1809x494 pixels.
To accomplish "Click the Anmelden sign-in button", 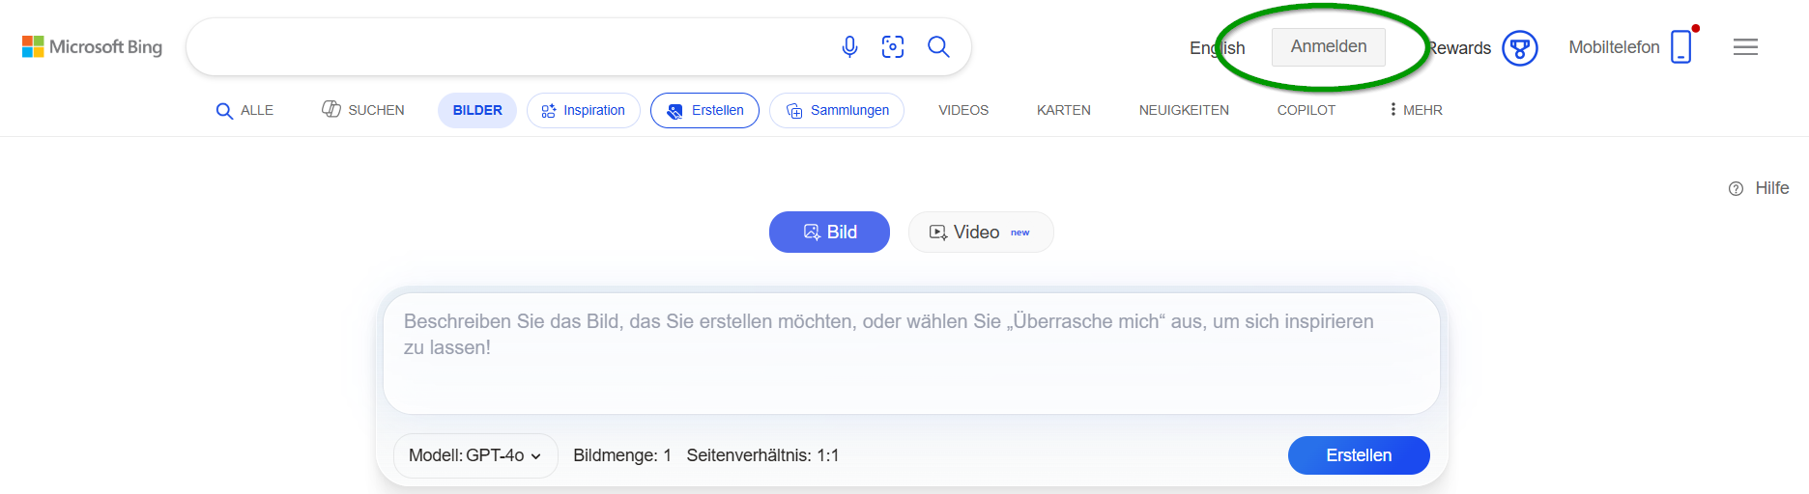I will (x=1329, y=46).
